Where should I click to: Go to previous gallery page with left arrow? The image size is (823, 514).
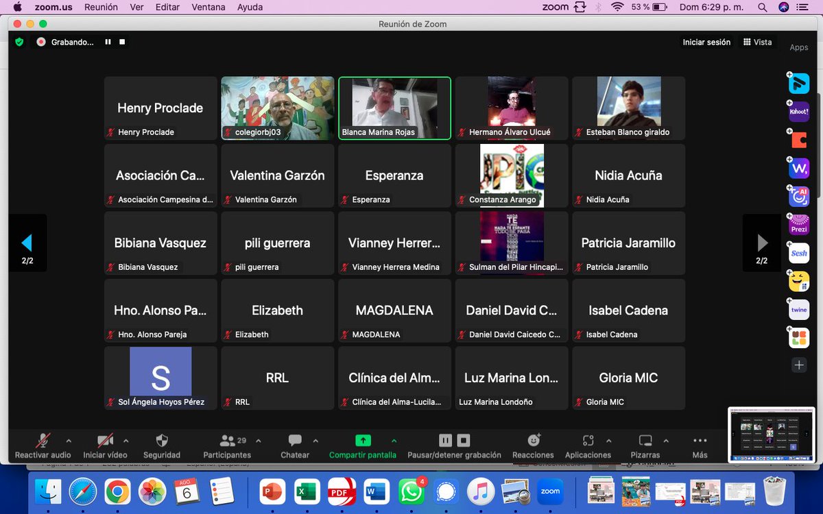point(27,243)
